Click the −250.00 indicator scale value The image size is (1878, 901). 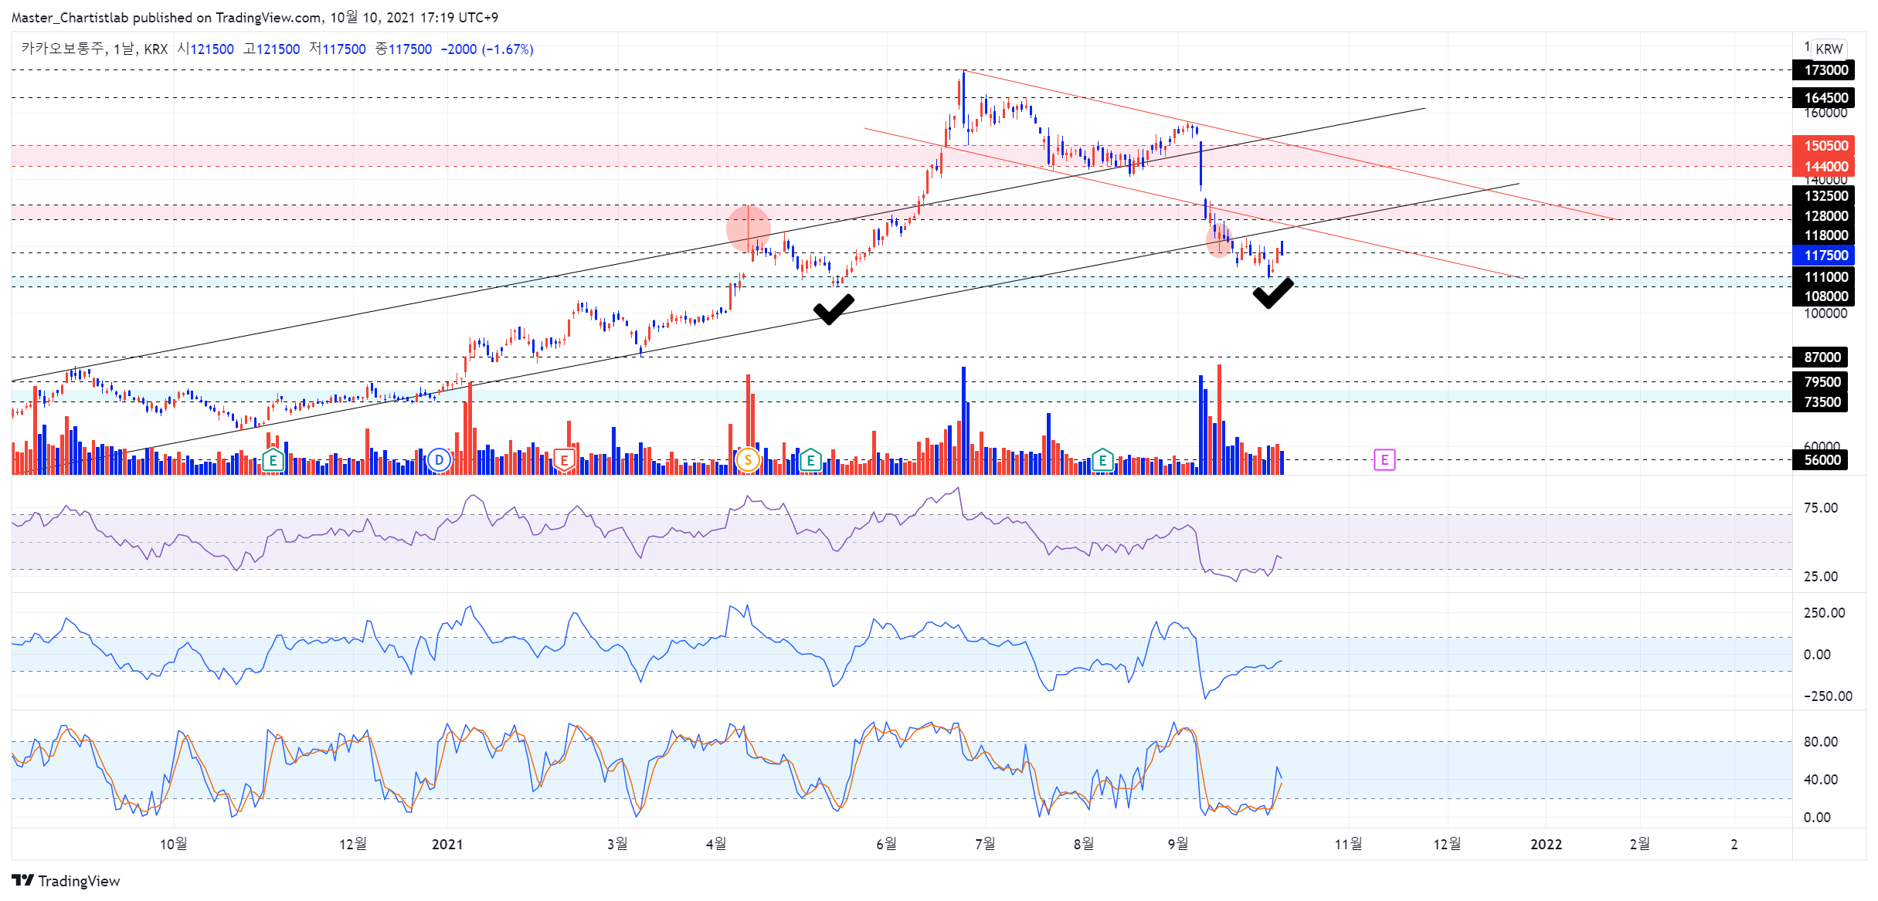[x=1828, y=696]
